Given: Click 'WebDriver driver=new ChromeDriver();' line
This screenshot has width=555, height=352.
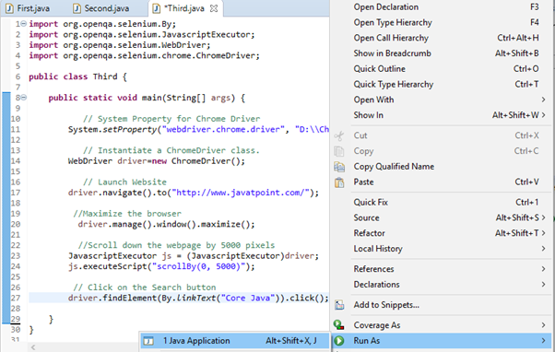Looking at the screenshot, I should [157, 161].
